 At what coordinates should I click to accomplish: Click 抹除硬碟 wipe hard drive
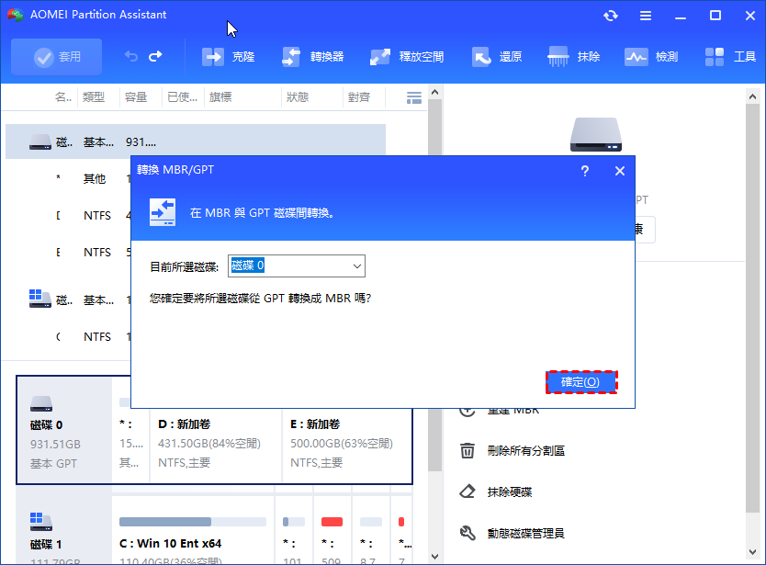510,492
